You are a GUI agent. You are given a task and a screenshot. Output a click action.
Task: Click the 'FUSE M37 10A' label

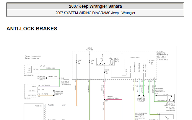click(107, 72)
